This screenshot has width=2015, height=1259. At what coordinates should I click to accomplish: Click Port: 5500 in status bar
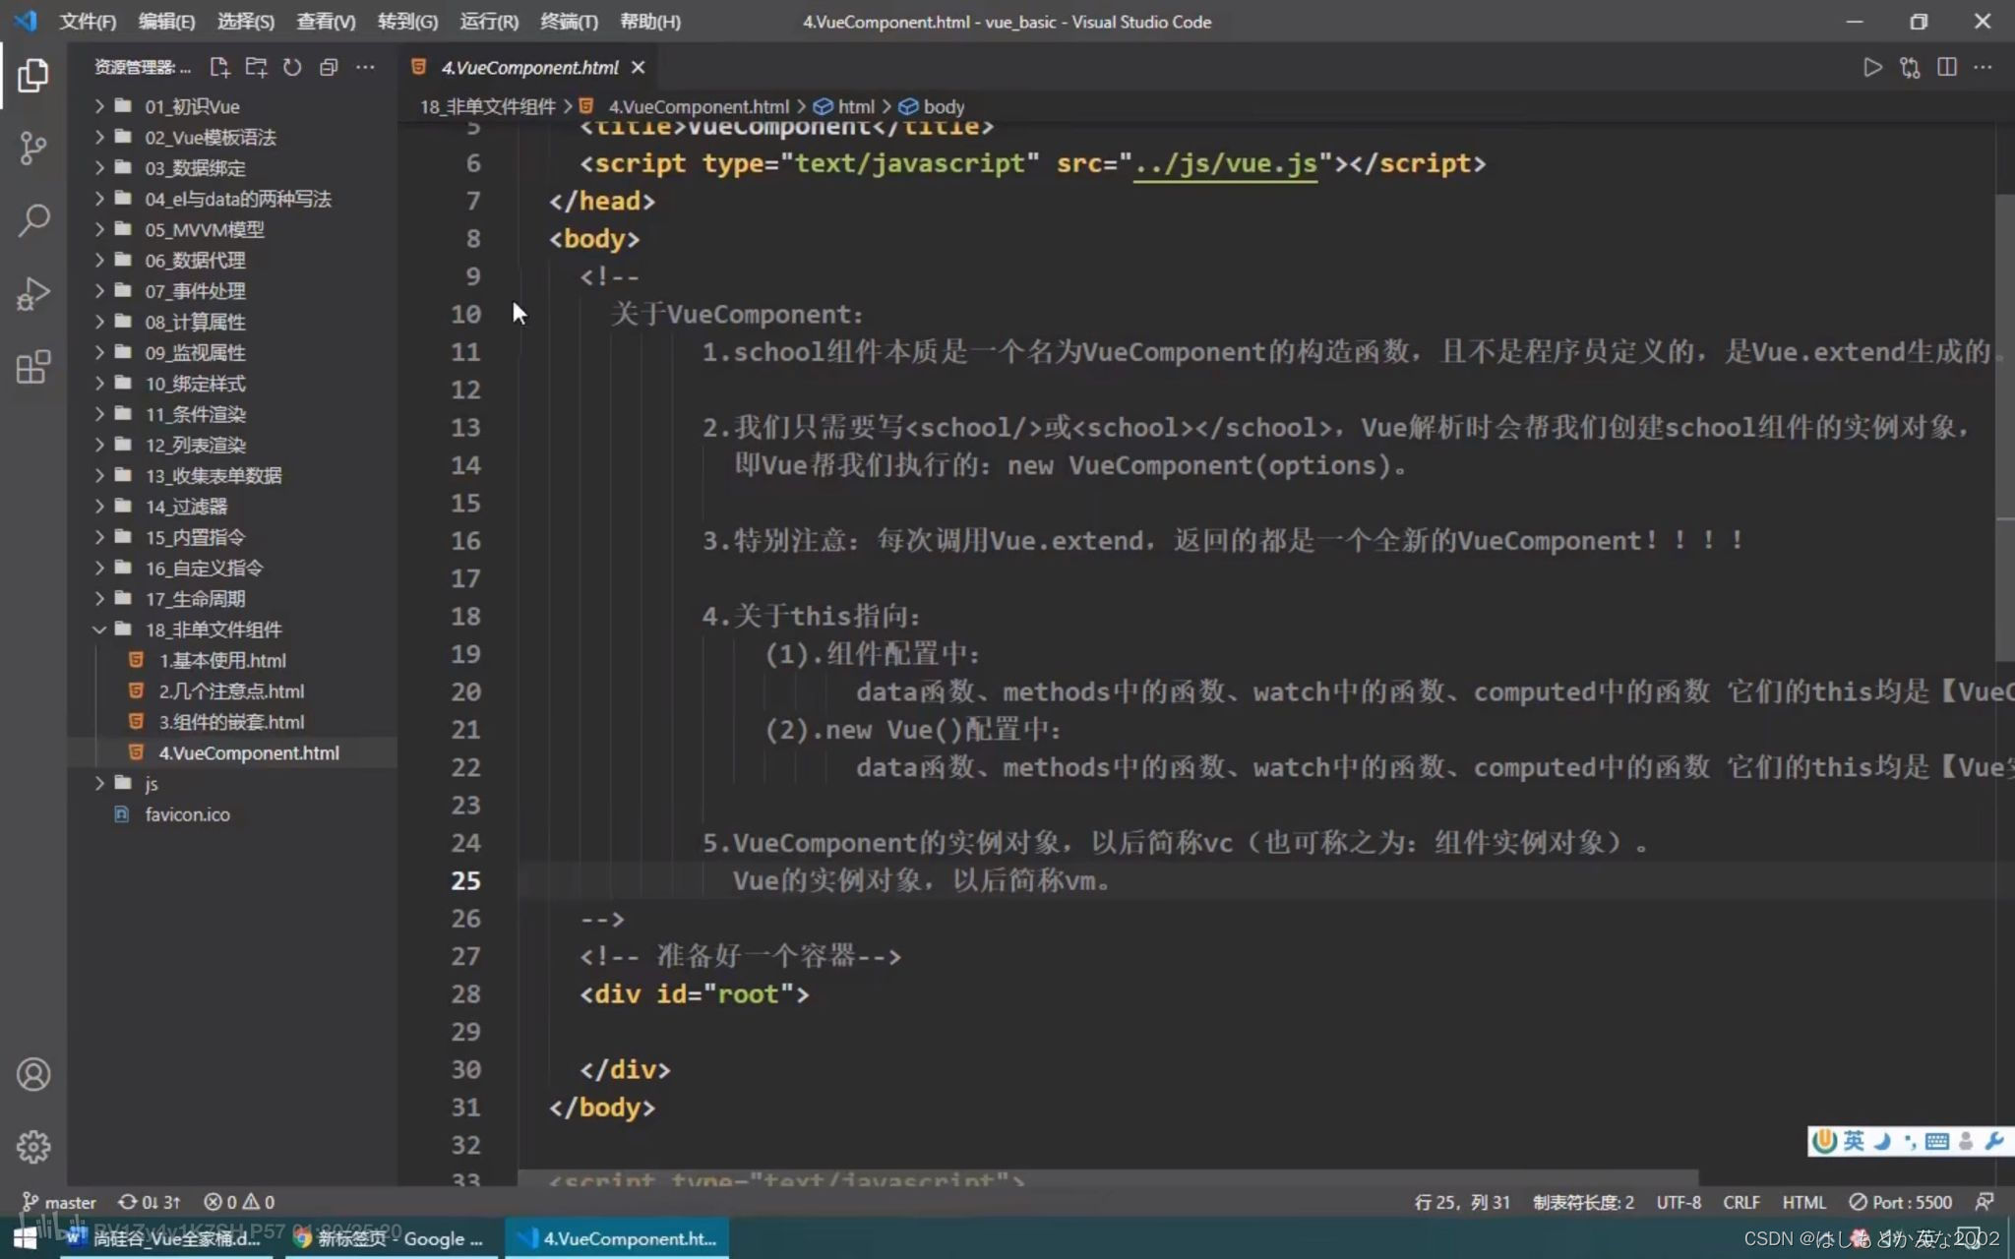click(x=1901, y=1202)
